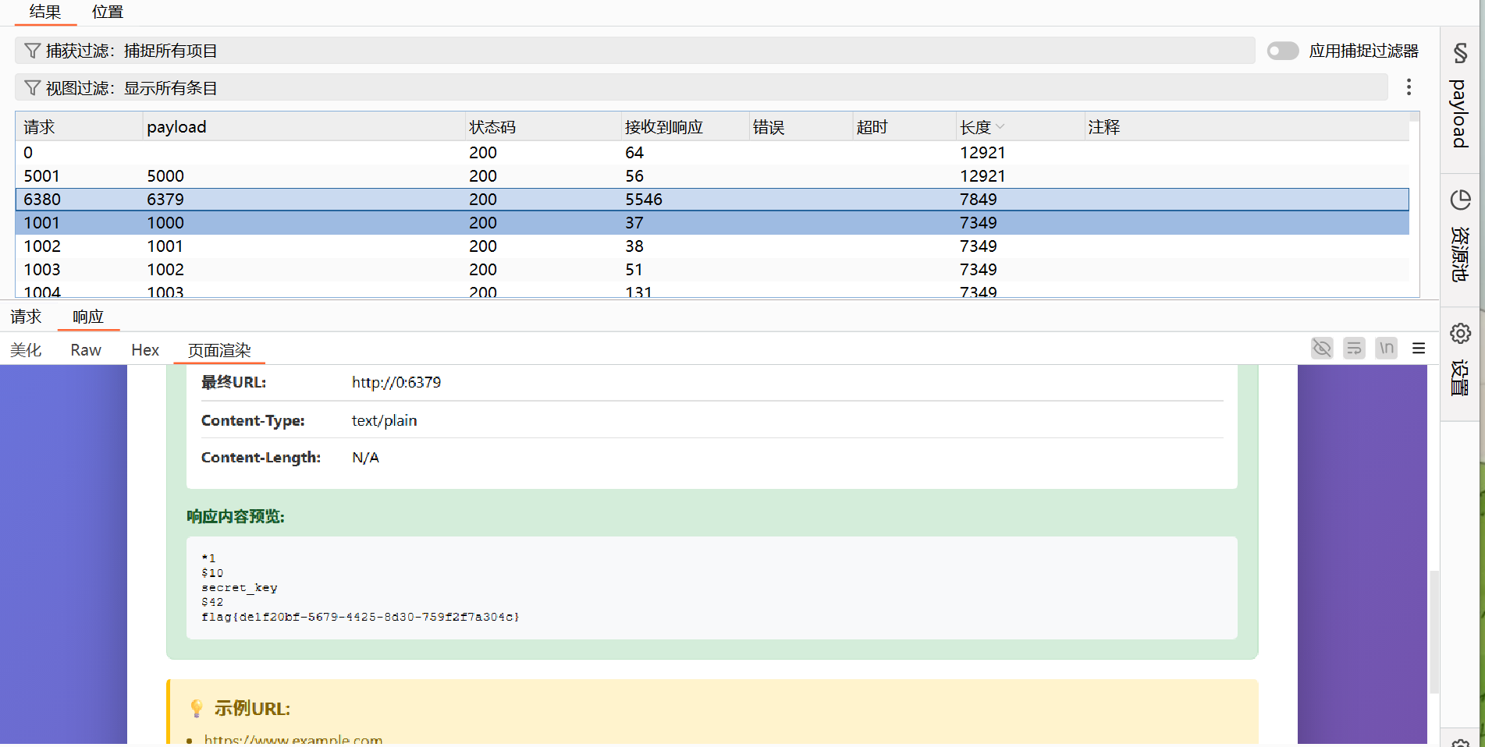Select the Hex response view
The height and width of the screenshot is (747, 1485).
(x=145, y=350)
